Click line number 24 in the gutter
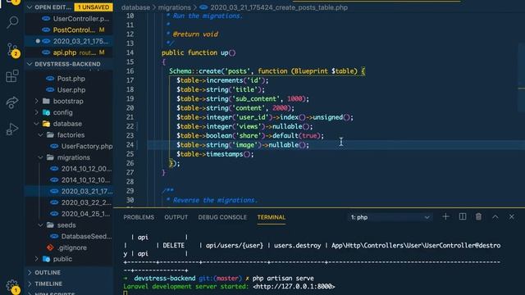525x295 pixels. [130, 145]
